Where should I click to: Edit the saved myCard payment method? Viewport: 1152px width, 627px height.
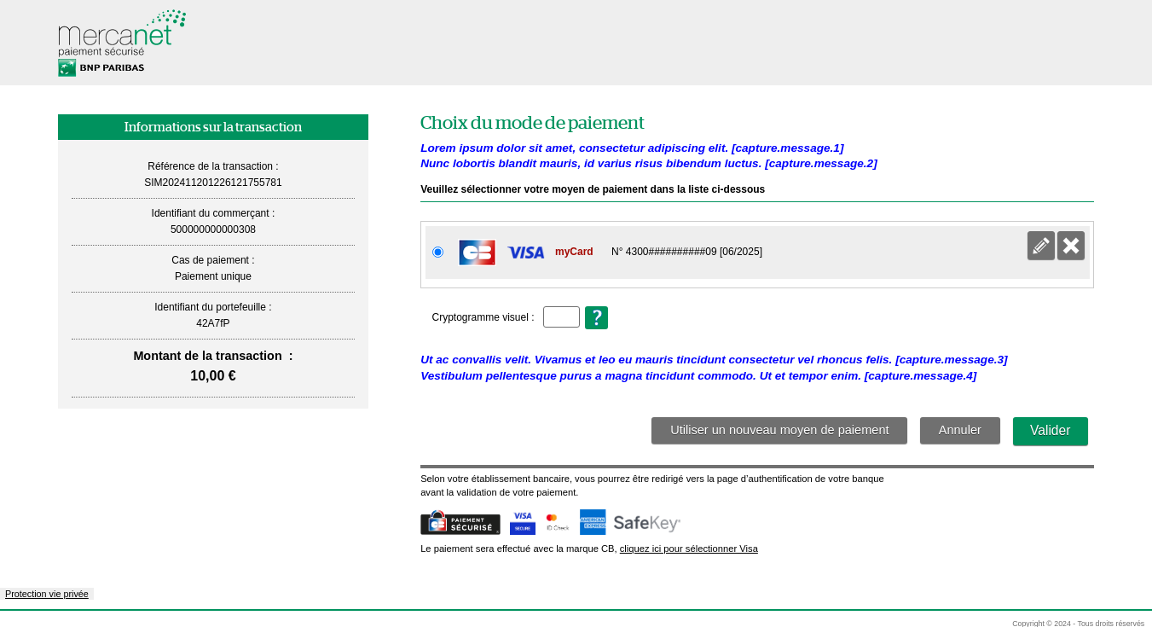(1040, 245)
